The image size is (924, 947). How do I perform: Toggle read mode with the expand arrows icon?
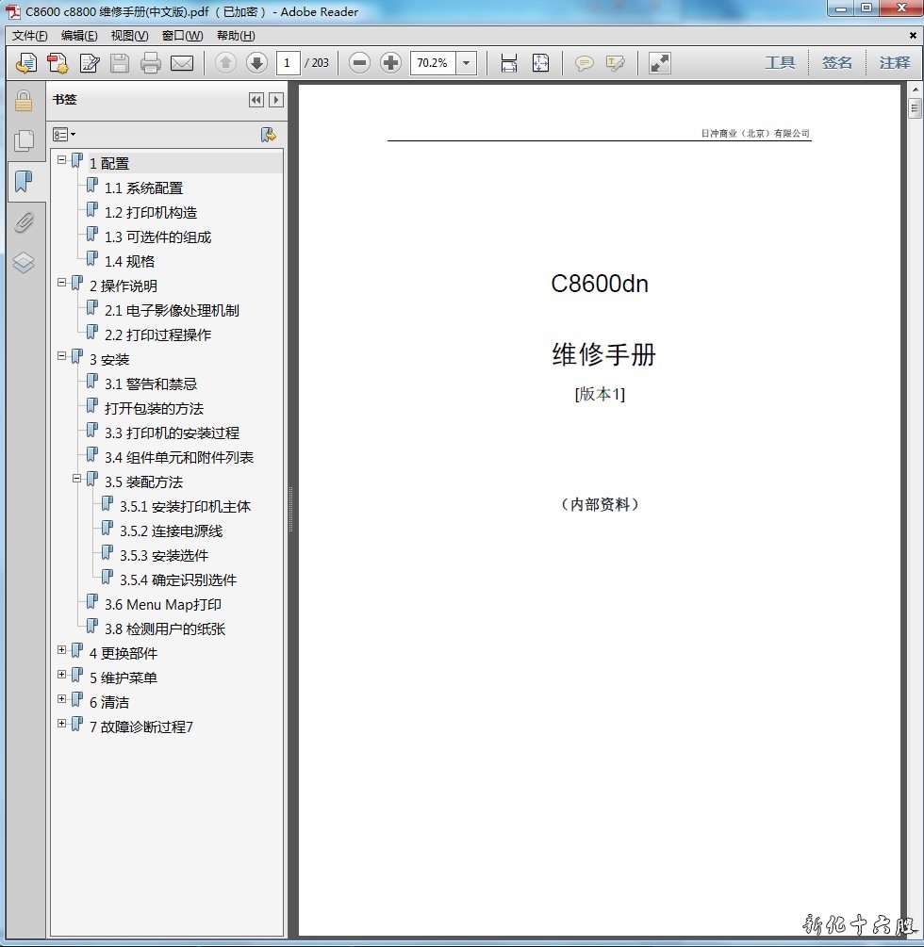coord(660,63)
